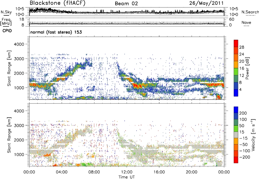
Task: Click the Power scale value '16'
Action: pos(242,68)
